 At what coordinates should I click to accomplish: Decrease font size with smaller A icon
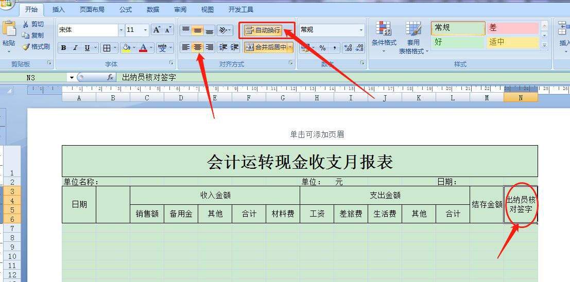[x=167, y=30]
